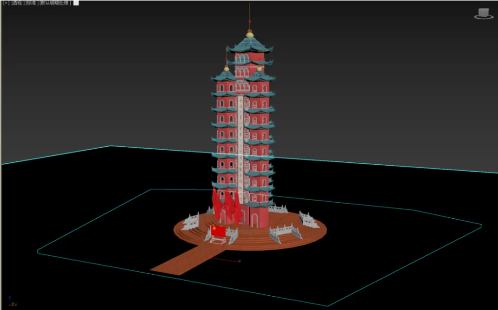Click the thin red spire above the pagoda
The height and width of the screenshot is (310, 498).
[249, 15]
